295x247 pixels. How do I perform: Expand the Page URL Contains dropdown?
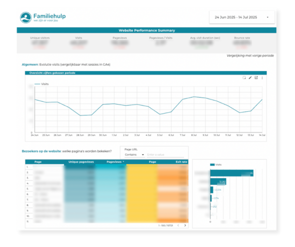point(134,155)
